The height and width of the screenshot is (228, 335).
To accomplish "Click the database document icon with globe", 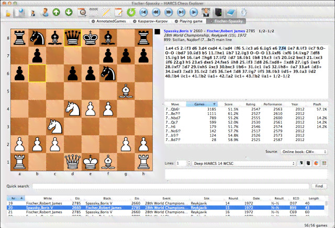I will (19, 13).
